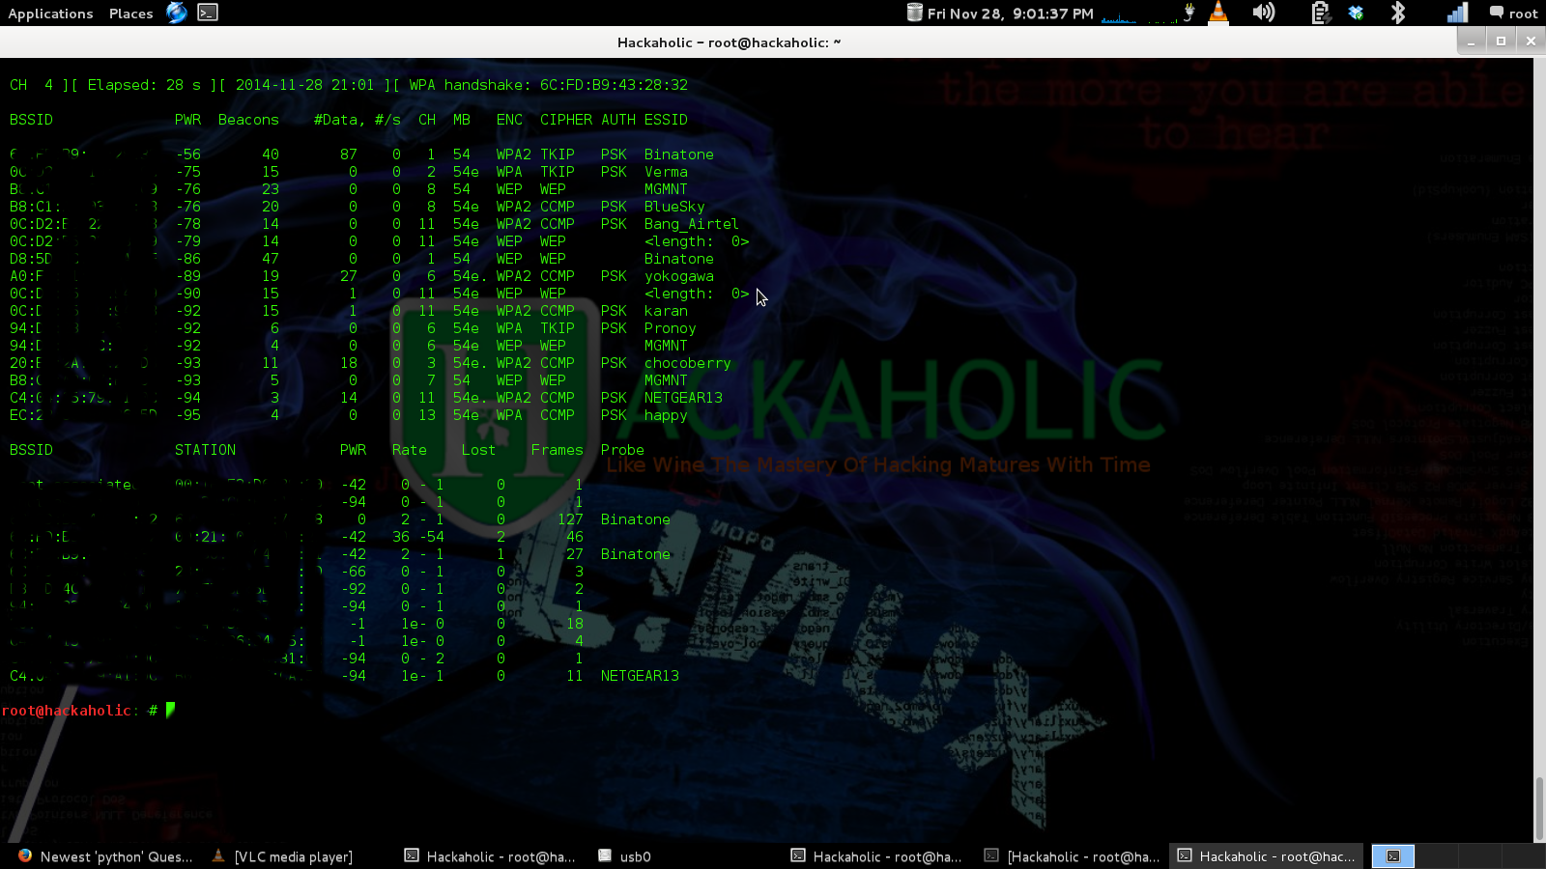This screenshot has height=869, width=1546.
Task: Click the Probe column header
Action: [x=622, y=450]
